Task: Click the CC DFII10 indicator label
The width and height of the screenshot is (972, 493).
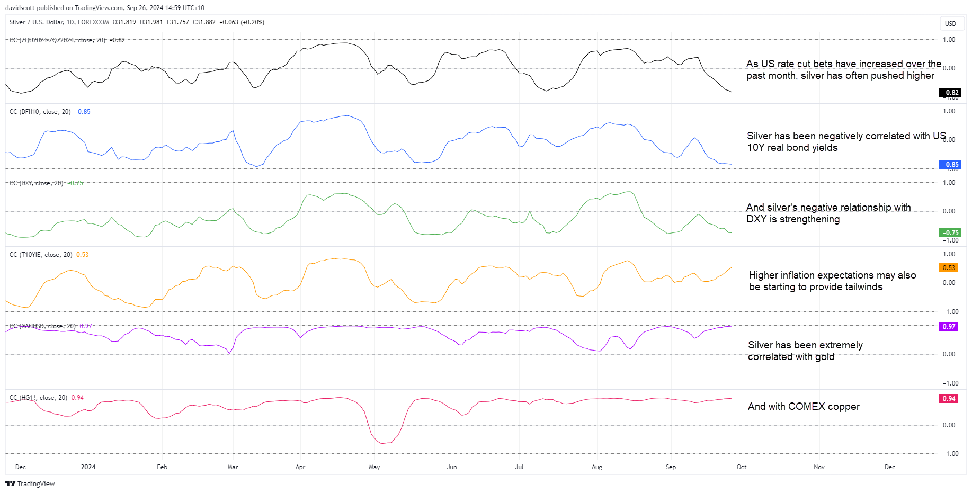Action: tap(40, 112)
